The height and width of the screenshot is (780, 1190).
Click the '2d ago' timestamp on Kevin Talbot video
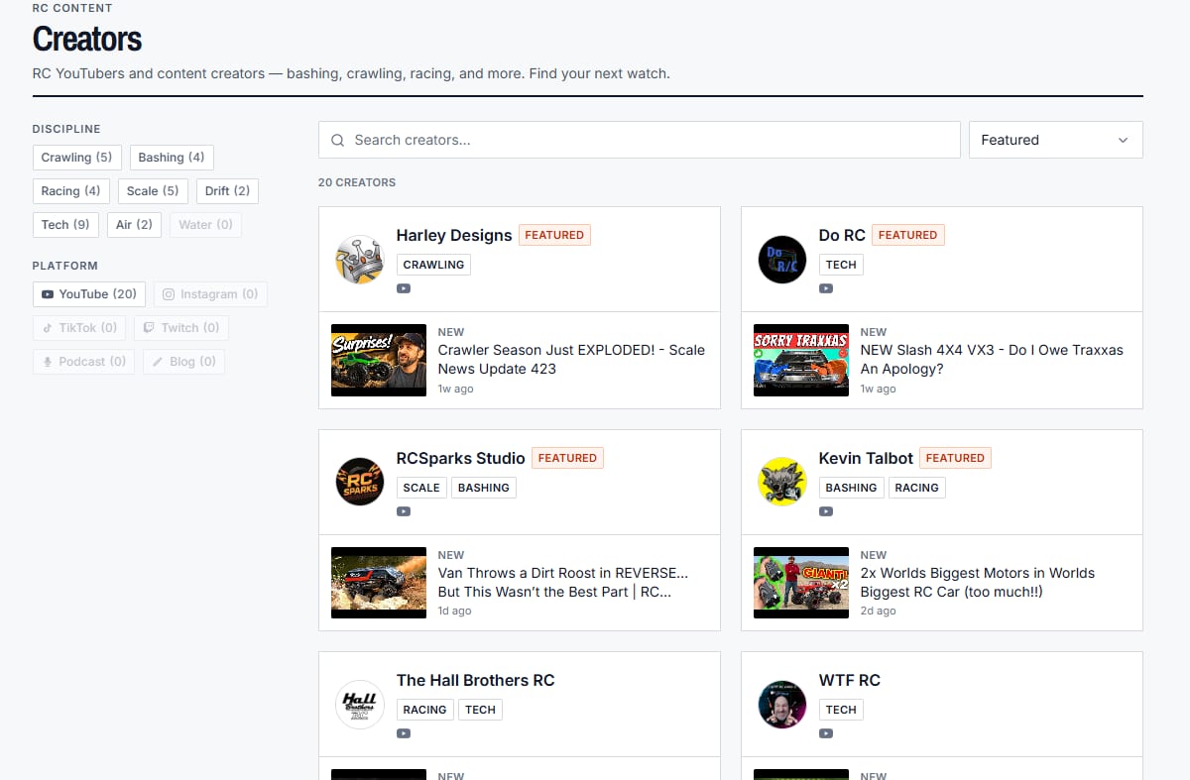coord(878,611)
